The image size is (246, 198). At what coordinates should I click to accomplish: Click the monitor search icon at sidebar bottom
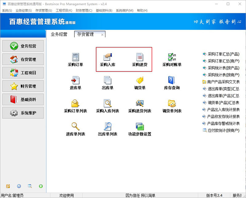[x=30, y=186]
